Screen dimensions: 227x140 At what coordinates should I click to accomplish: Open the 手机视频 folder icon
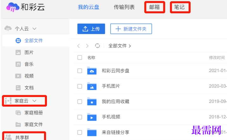click(x=92, y=117)
